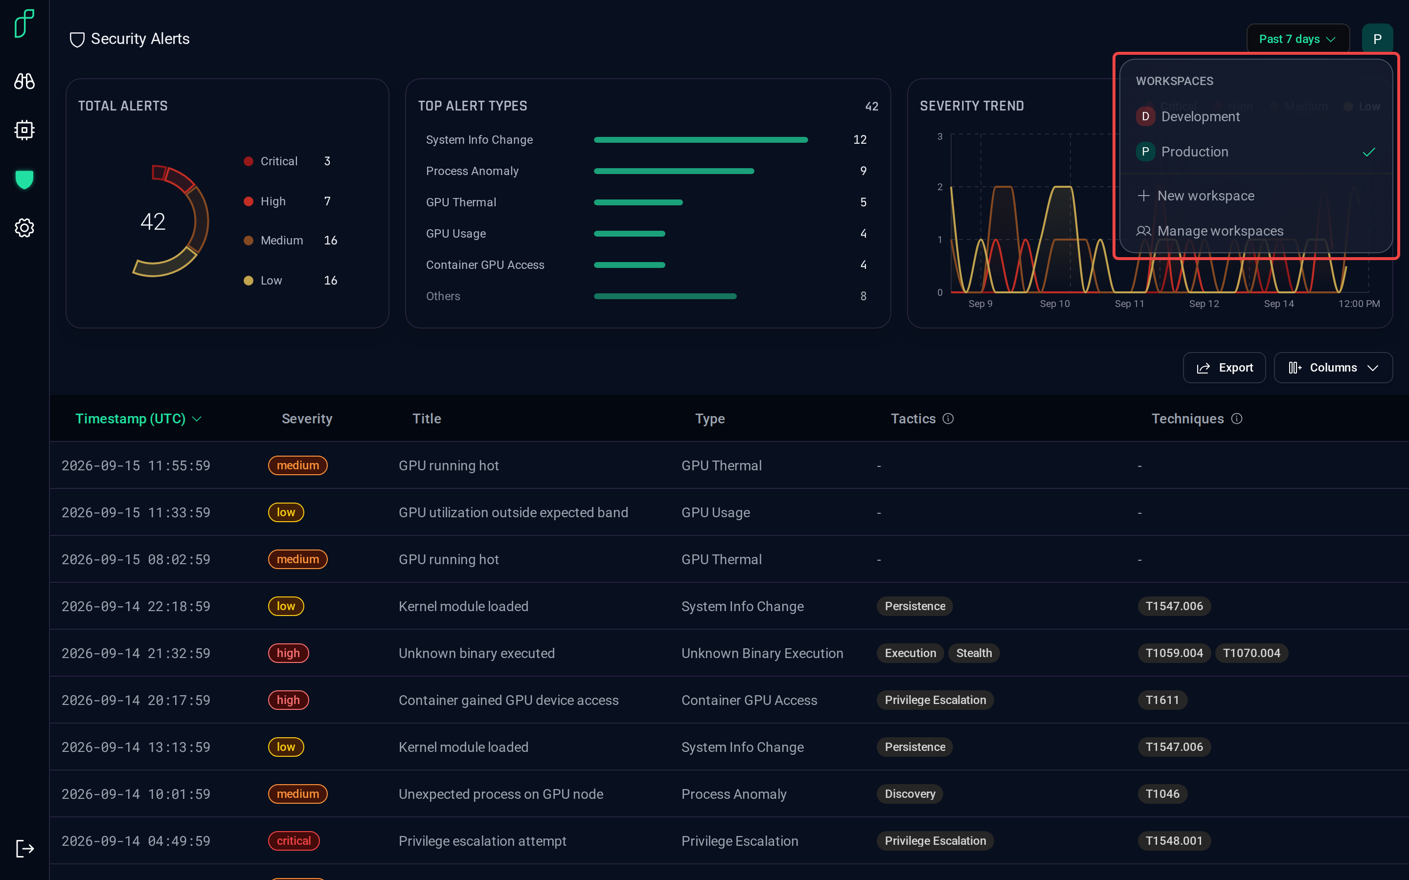Click the Techniques info icon
The width and height of the screenshot is (1409, 880).
pyautogui.click(x=1237, y=418)
